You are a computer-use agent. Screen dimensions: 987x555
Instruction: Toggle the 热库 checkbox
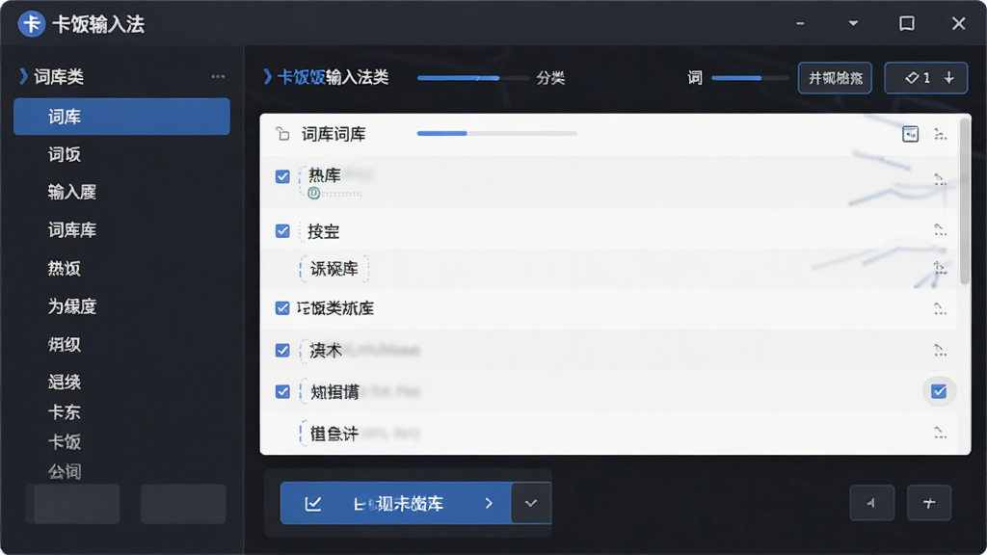282,176
